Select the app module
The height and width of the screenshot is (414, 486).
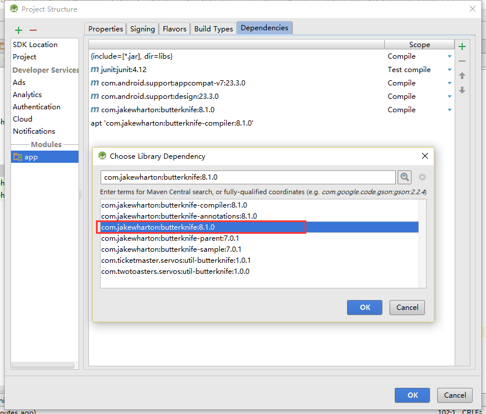coord(45,157)
